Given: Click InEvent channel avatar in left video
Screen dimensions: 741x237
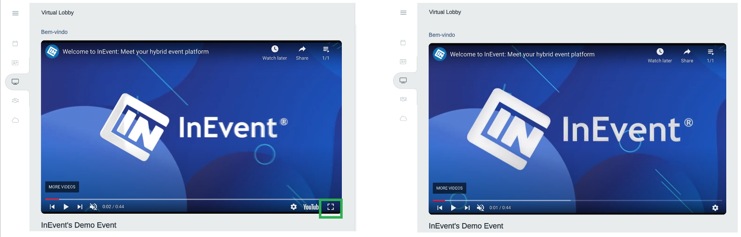Looking at the screenshot, I should point(52,51).
